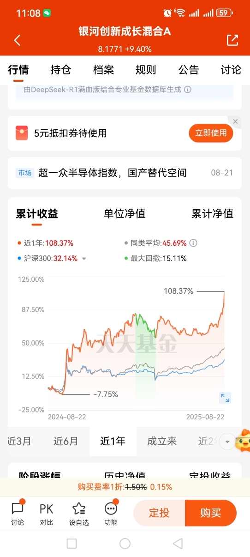Open the 功能 more functions icon

click(x=111, y=513)
